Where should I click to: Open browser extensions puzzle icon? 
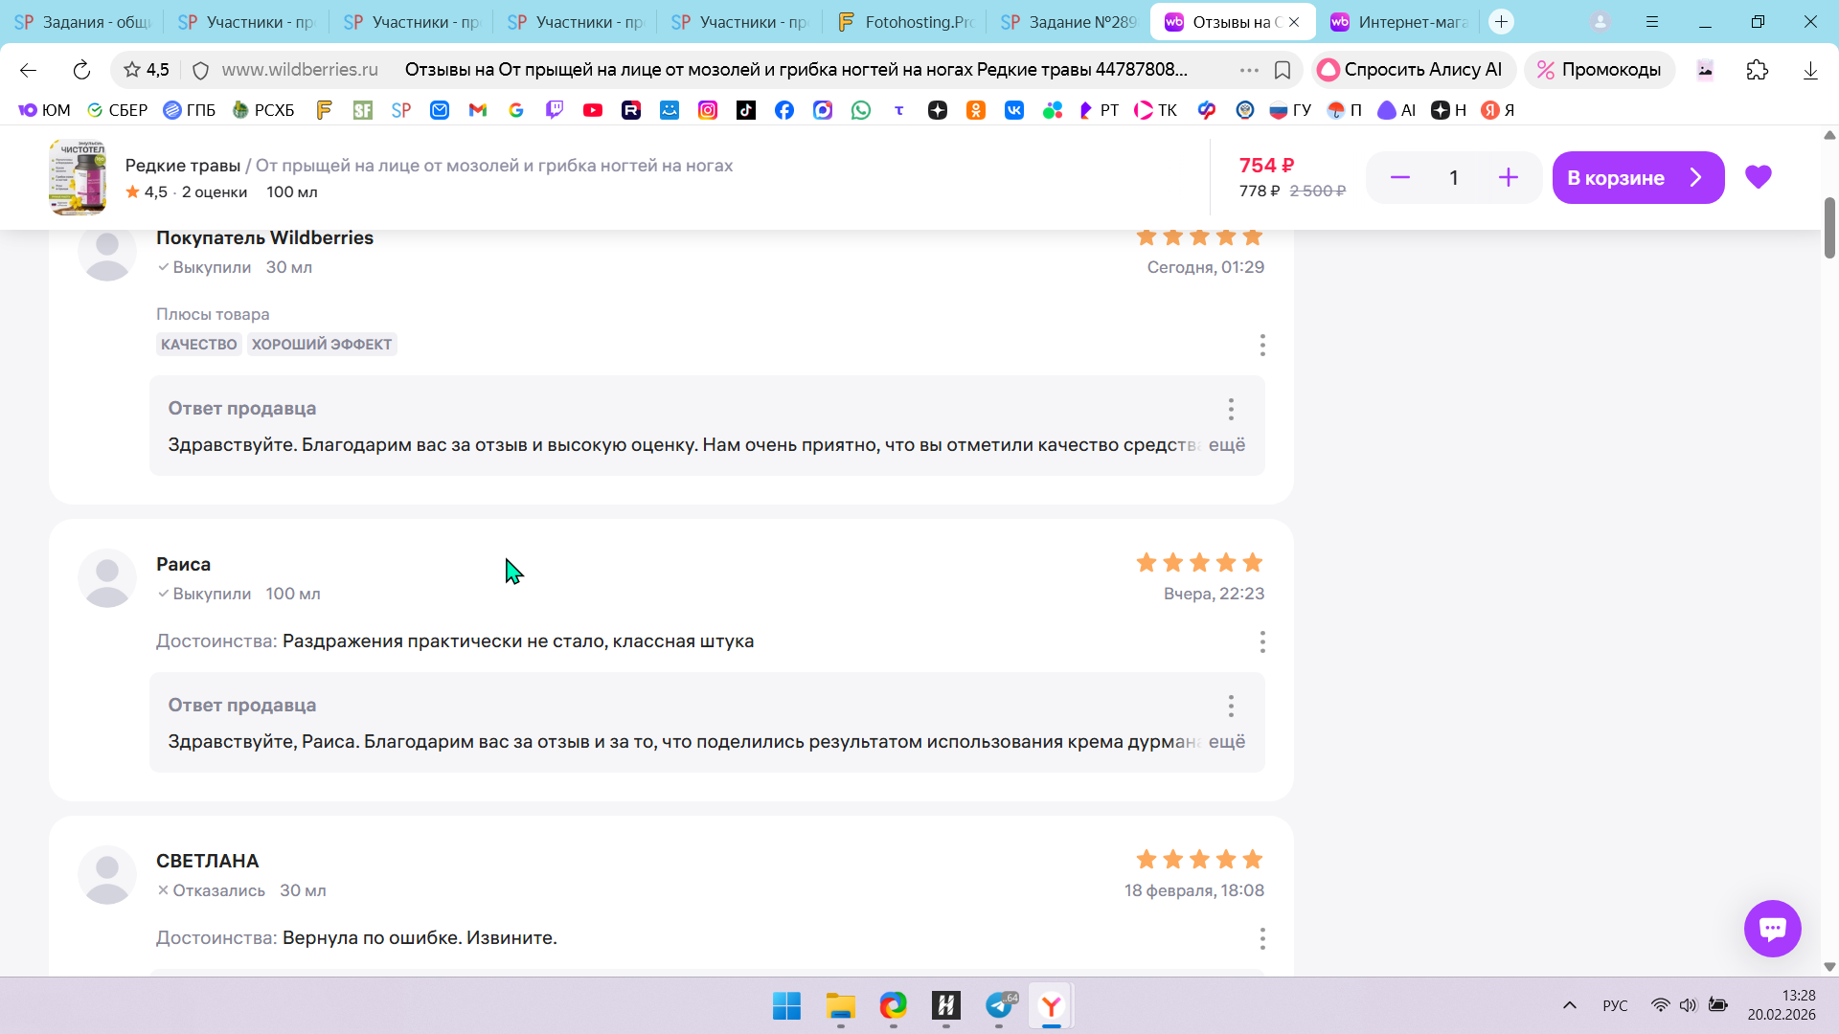(1757, 70)
